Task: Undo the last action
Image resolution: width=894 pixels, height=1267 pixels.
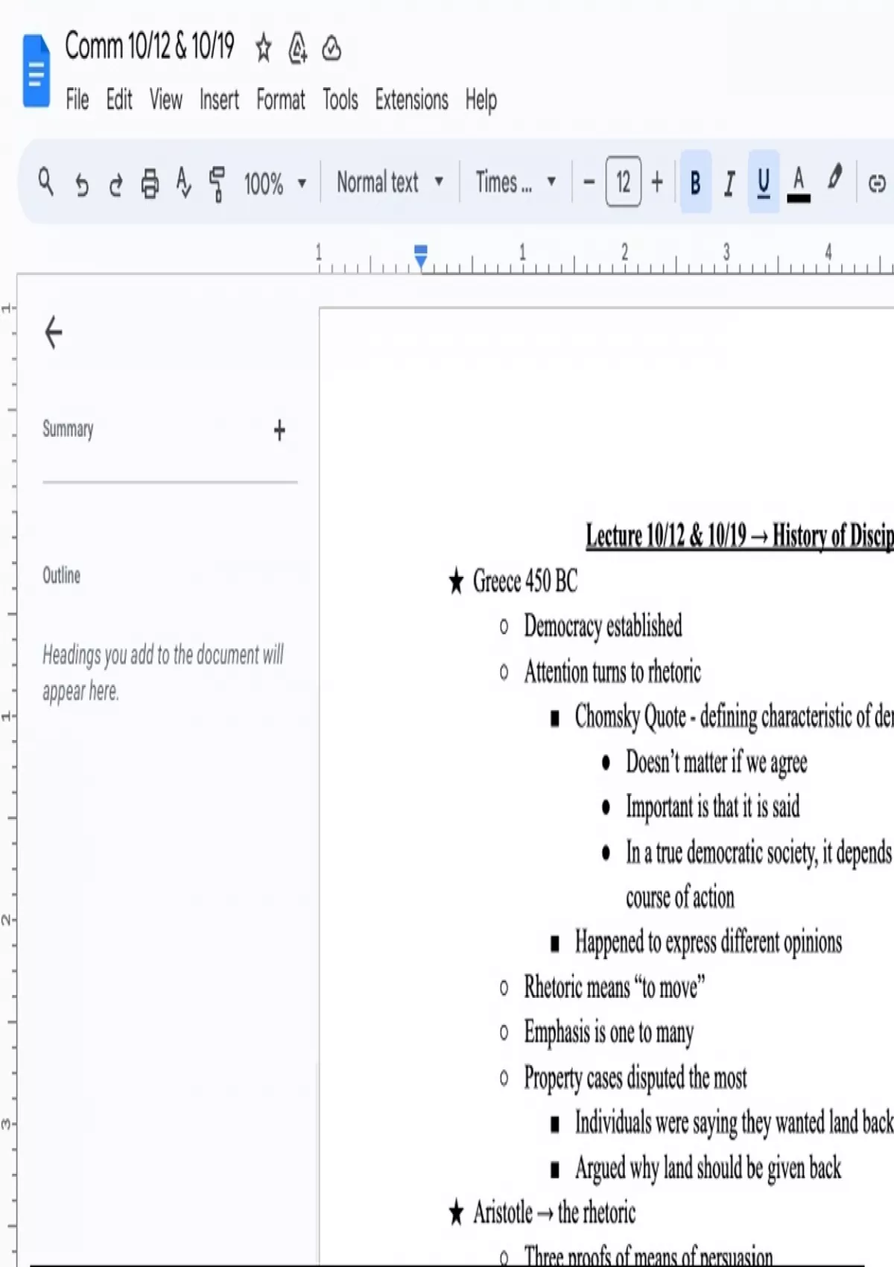Action: pos(81,183)
